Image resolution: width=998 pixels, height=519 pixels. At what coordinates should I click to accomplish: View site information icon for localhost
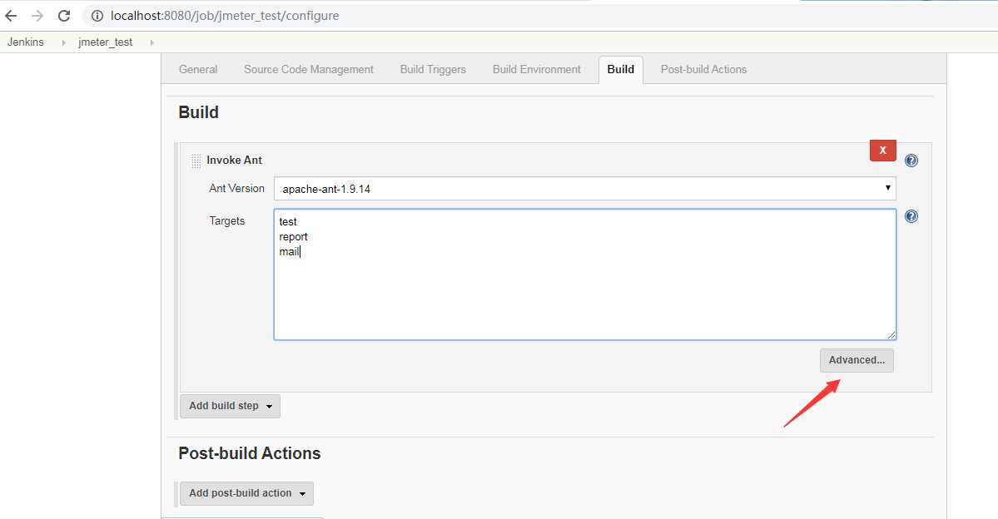point(97,16)
